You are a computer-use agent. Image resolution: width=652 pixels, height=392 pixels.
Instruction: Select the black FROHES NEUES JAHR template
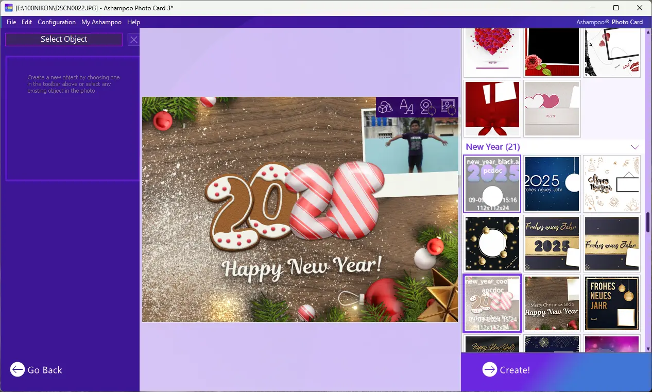[611, 303]
